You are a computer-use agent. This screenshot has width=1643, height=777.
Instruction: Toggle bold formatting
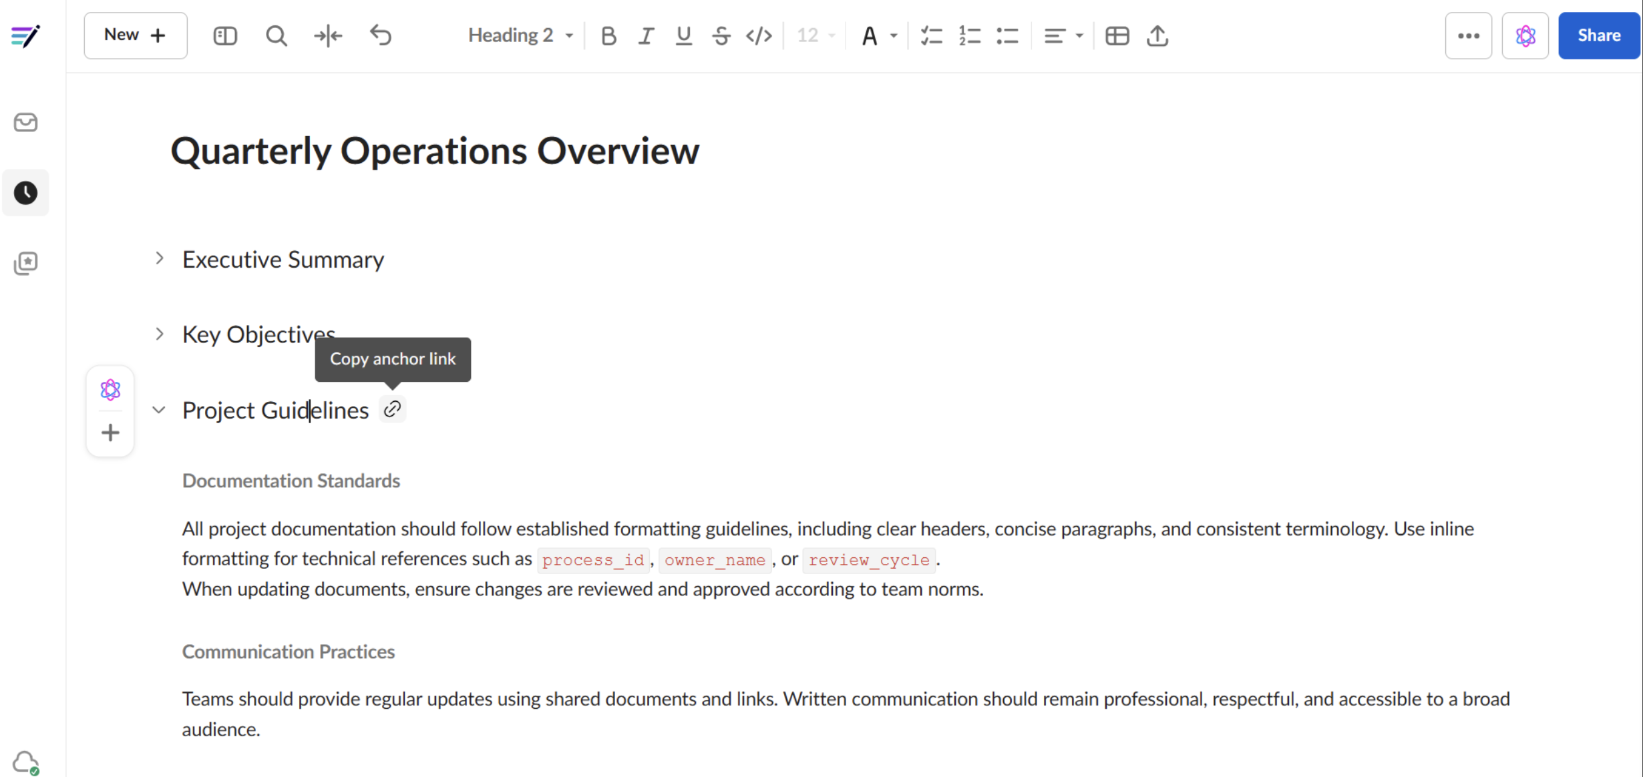coord(608,35)
